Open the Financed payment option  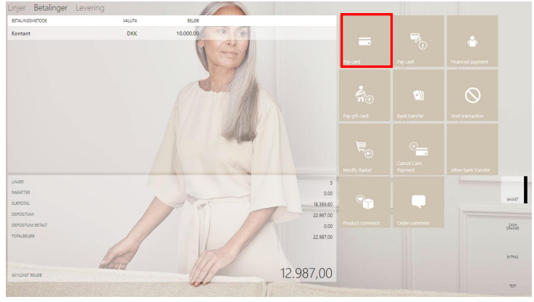coord(471,41)
